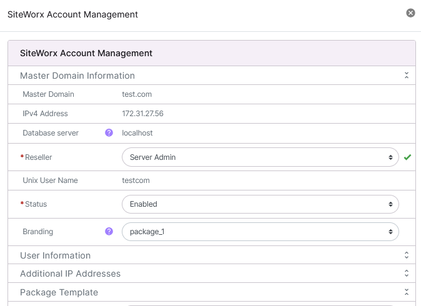
Task: Collapse Master Domain Information using its arrow icon
Action: [406, 76]
